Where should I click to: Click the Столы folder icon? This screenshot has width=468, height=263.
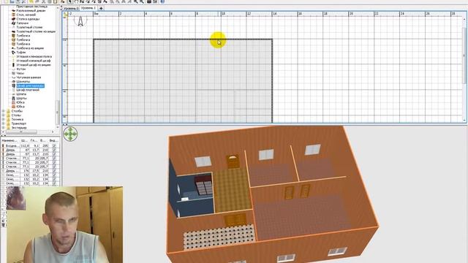8,115
